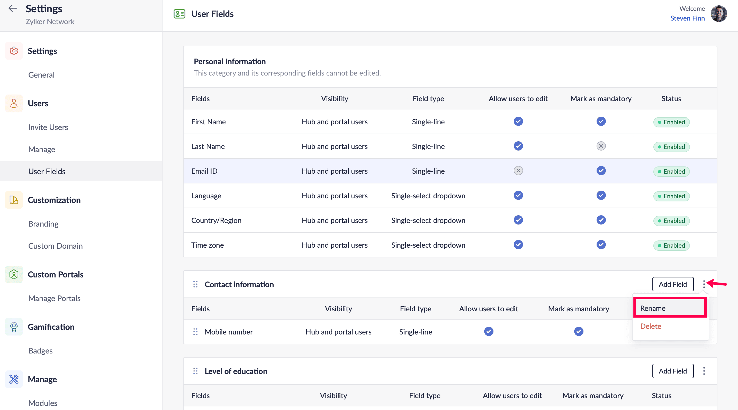Open Steven Finn profile link
The image size is (738, 410).
click(687, 18)
